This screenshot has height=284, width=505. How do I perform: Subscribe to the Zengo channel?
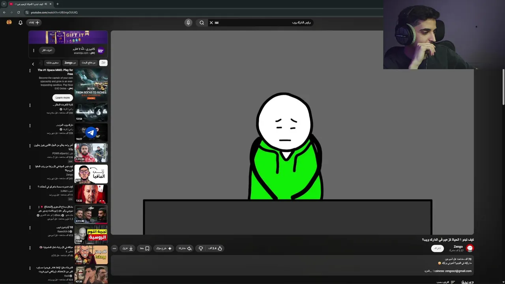pyautogui.click(x=437, y=248)
